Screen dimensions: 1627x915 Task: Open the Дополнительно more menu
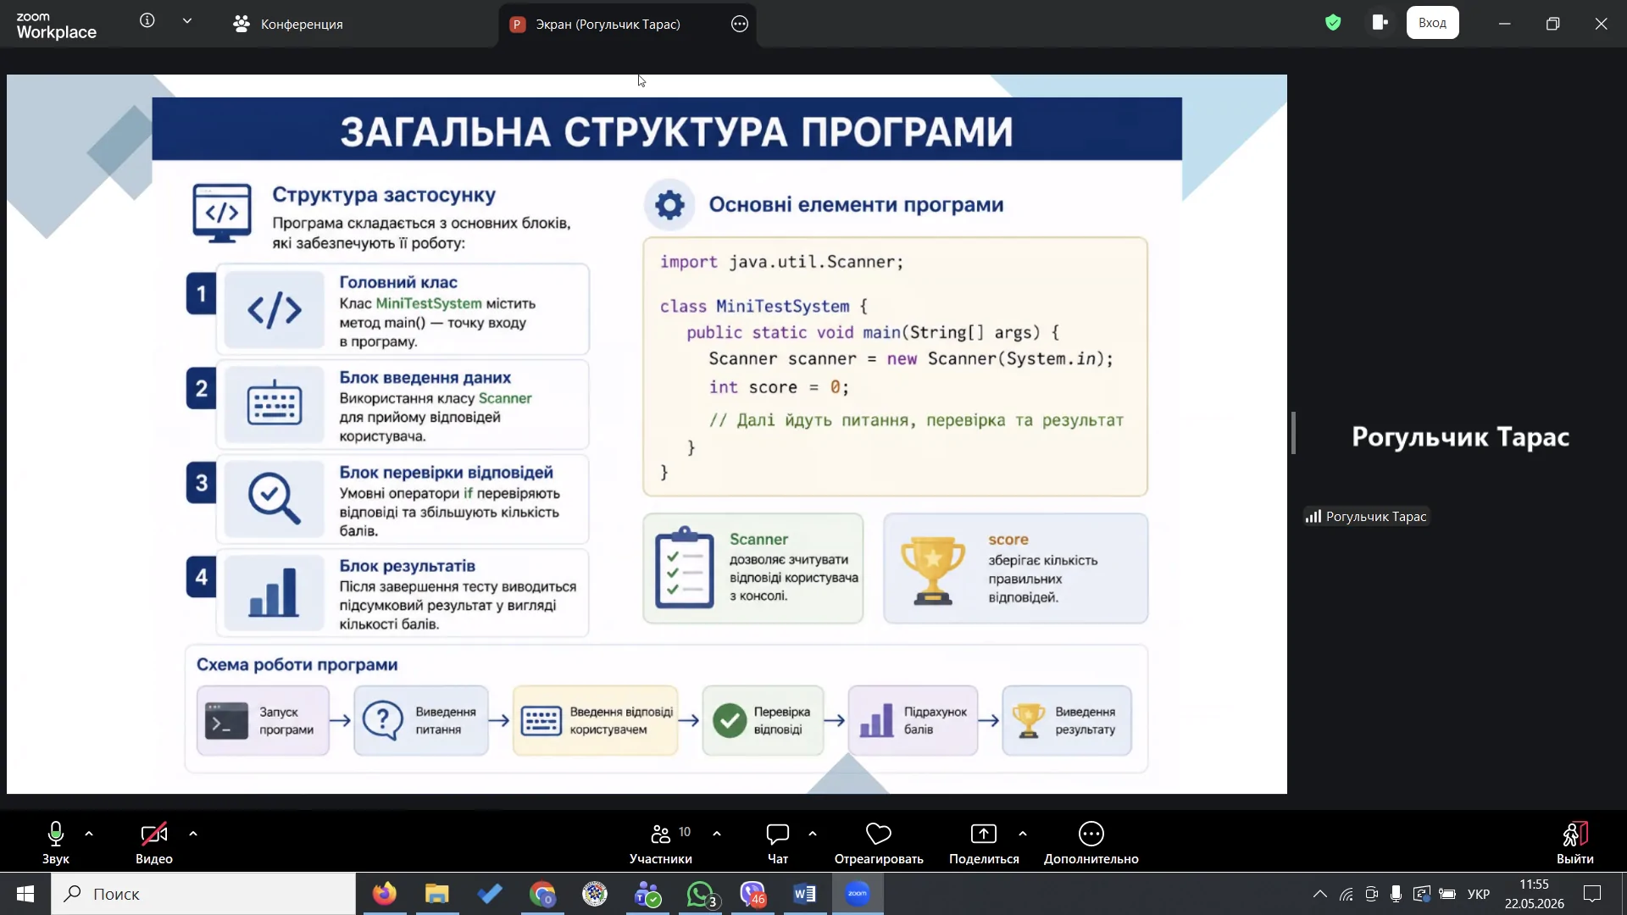[1091, 843]
